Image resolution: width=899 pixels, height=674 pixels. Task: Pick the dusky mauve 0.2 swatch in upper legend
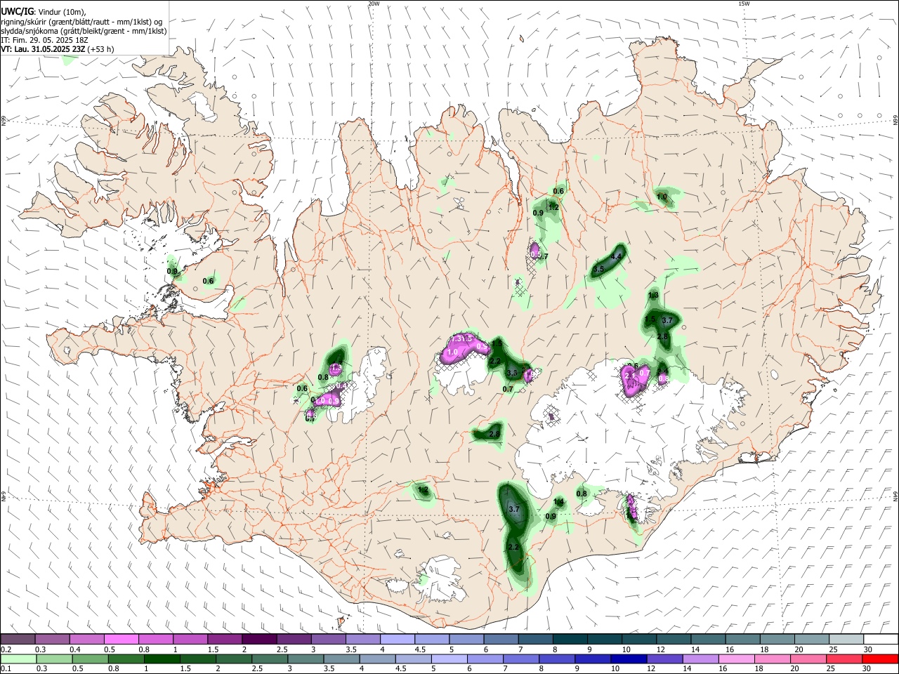pyautogui.click(x=18, y=639)
